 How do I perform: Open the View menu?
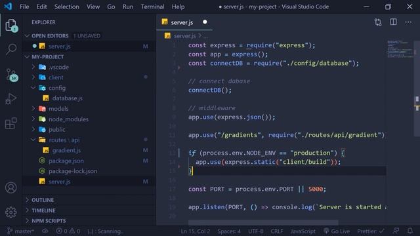click(93, 7)
